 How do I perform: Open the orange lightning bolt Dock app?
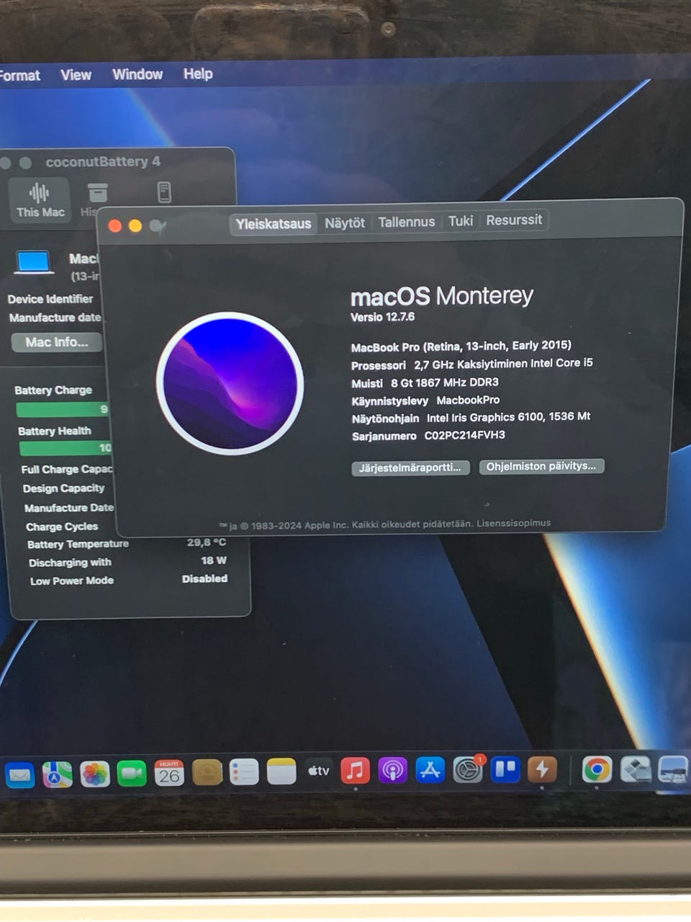[542, 769]
